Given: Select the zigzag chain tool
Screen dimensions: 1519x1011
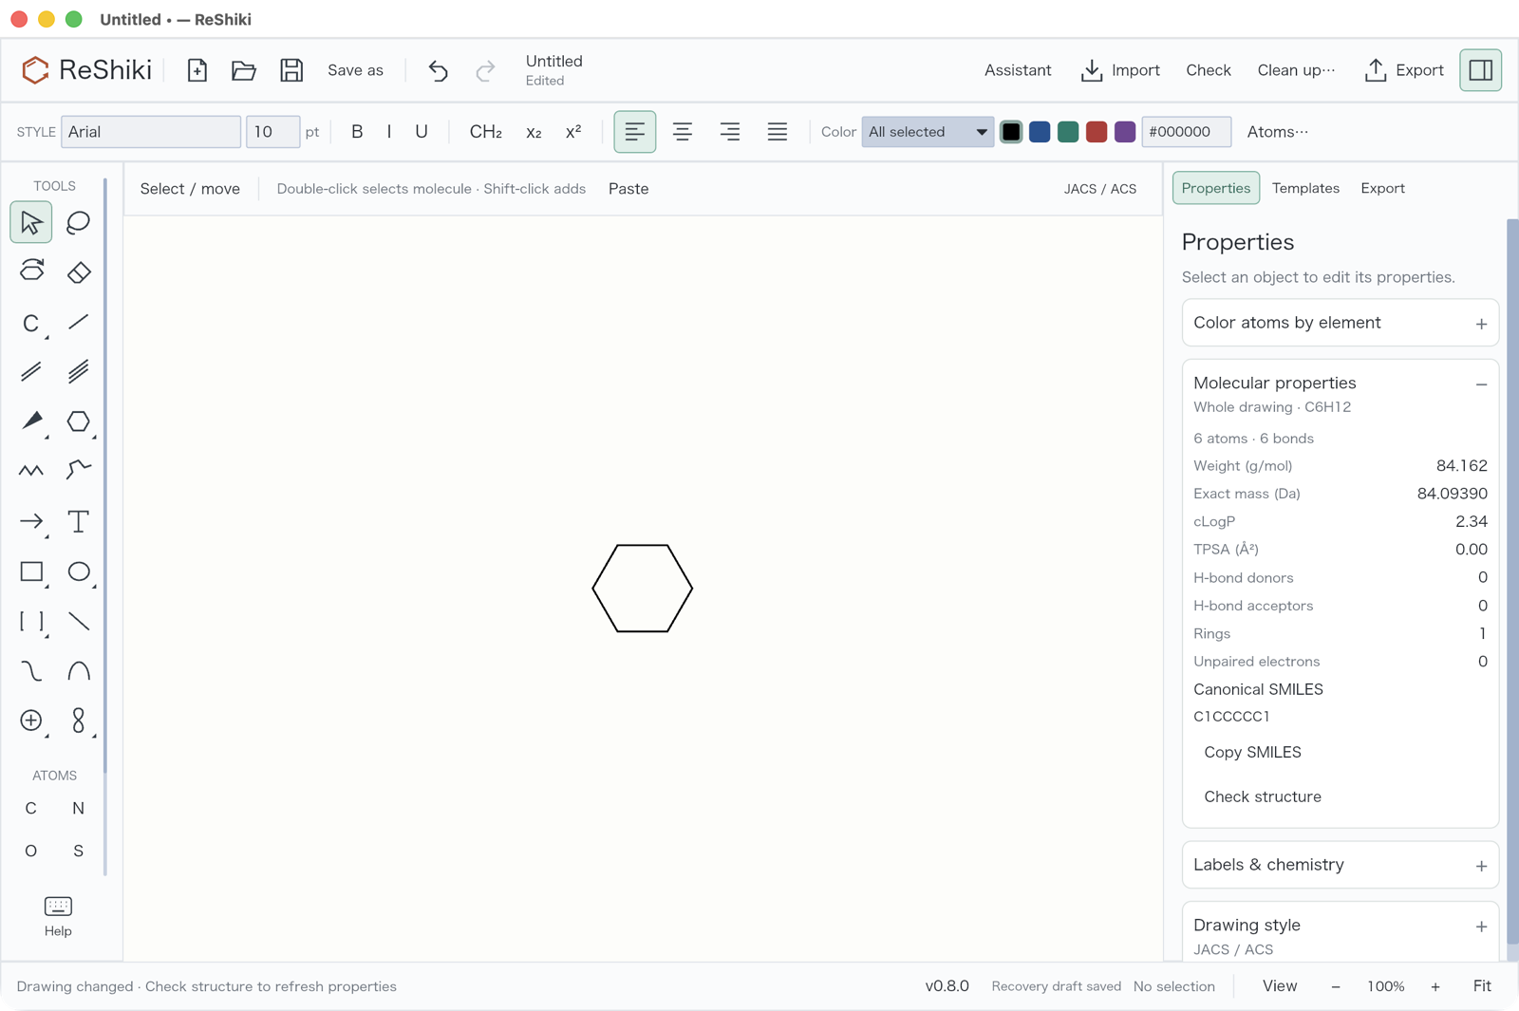Looking at the screenshot, I should [31, 470].
